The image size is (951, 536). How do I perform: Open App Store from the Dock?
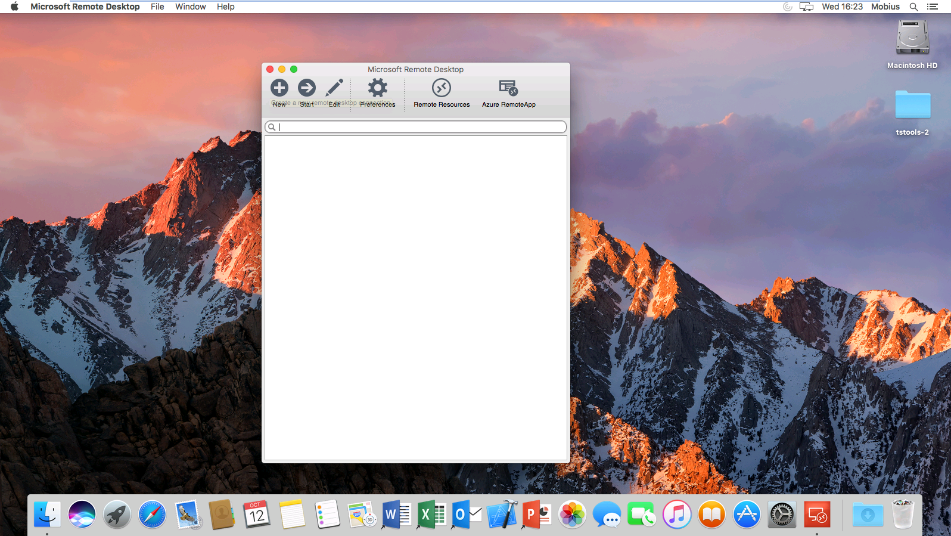(x=747, y=514)
